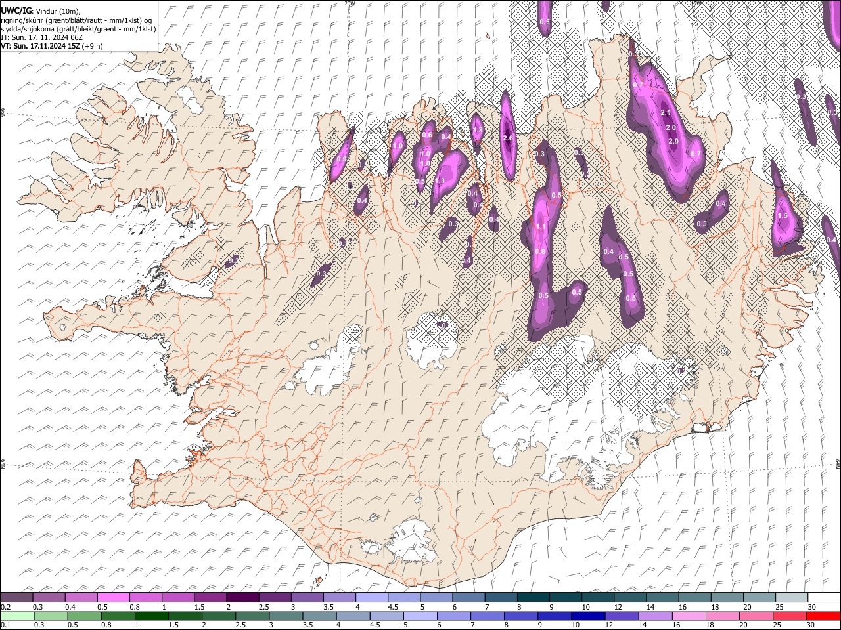Pick the darkest purple legend swatch at 2
Image resolution: width=841 pixels, height=630 pixels.
[242, 598]
